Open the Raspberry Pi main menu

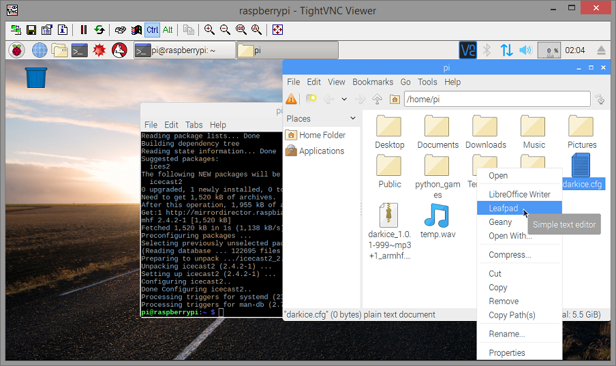[x=17, y=50]
